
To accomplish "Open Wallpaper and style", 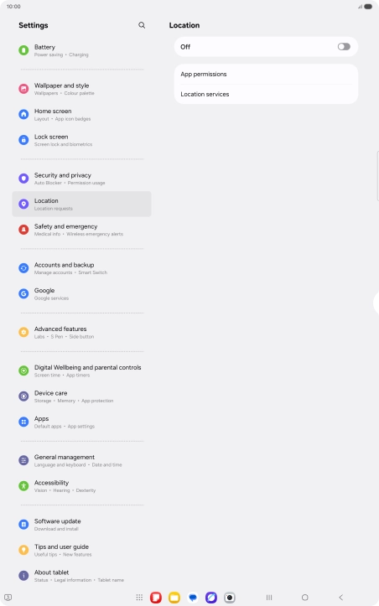I will pyautogui.click(x=81, y=89).
